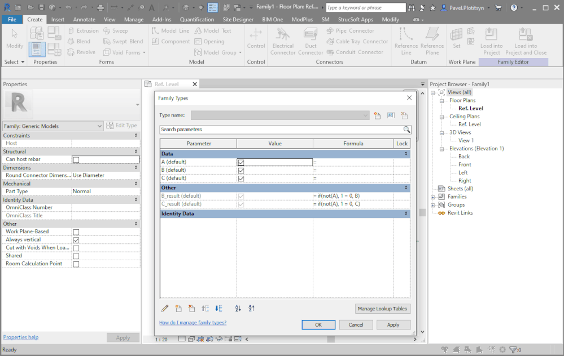Viewport: 564px width, 356px height.
Task: Select the Electrical Connector tool
Action: point(283,42)
